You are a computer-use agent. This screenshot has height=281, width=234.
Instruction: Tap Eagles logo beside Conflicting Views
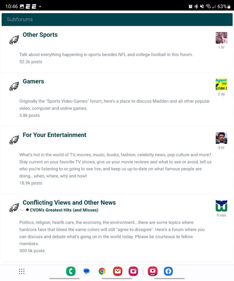coord(14,208)
